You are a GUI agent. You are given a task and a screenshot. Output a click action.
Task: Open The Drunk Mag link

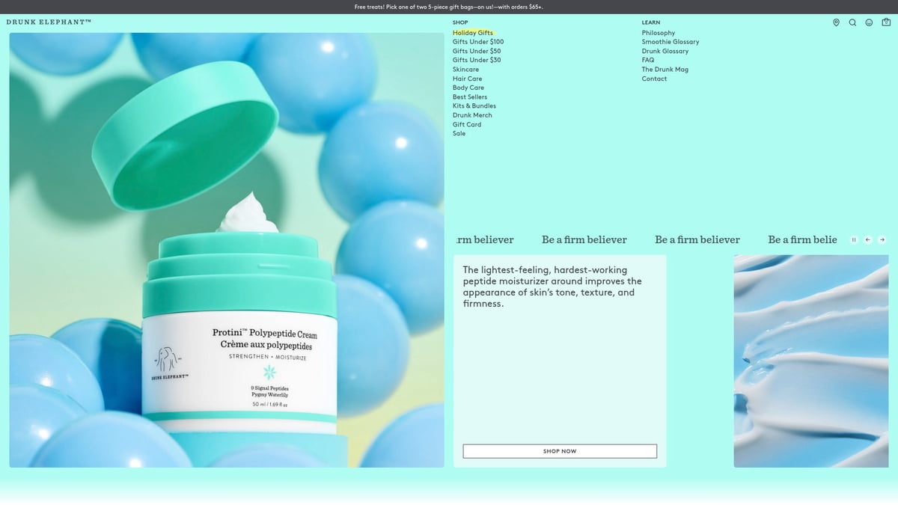click(x=665, y=70)
